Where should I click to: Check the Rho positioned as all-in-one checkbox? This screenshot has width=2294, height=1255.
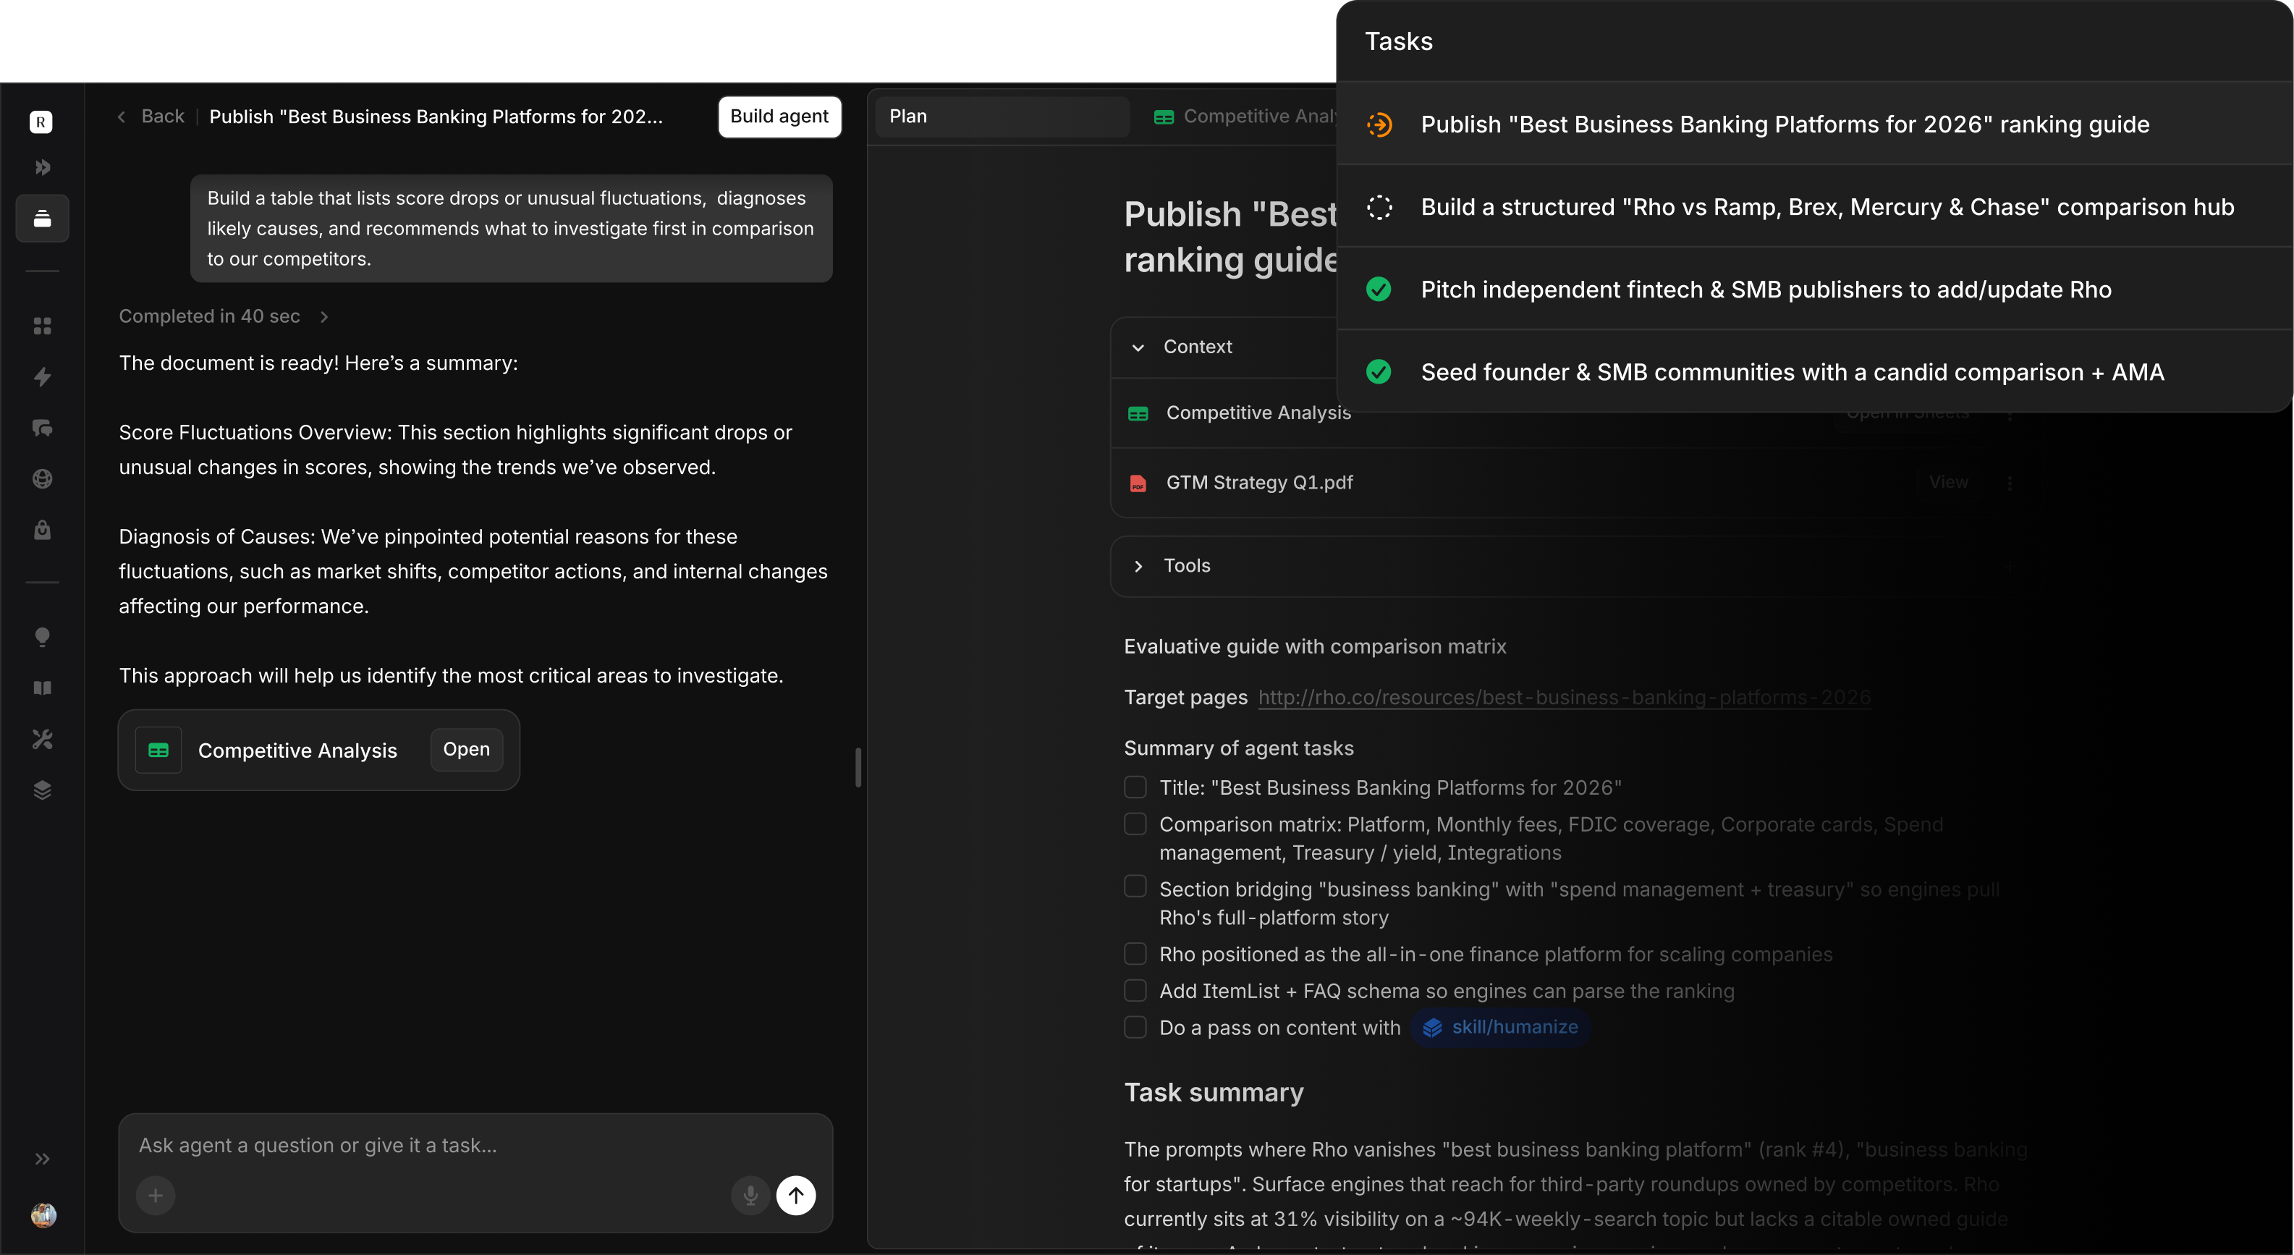[1135, 954]
